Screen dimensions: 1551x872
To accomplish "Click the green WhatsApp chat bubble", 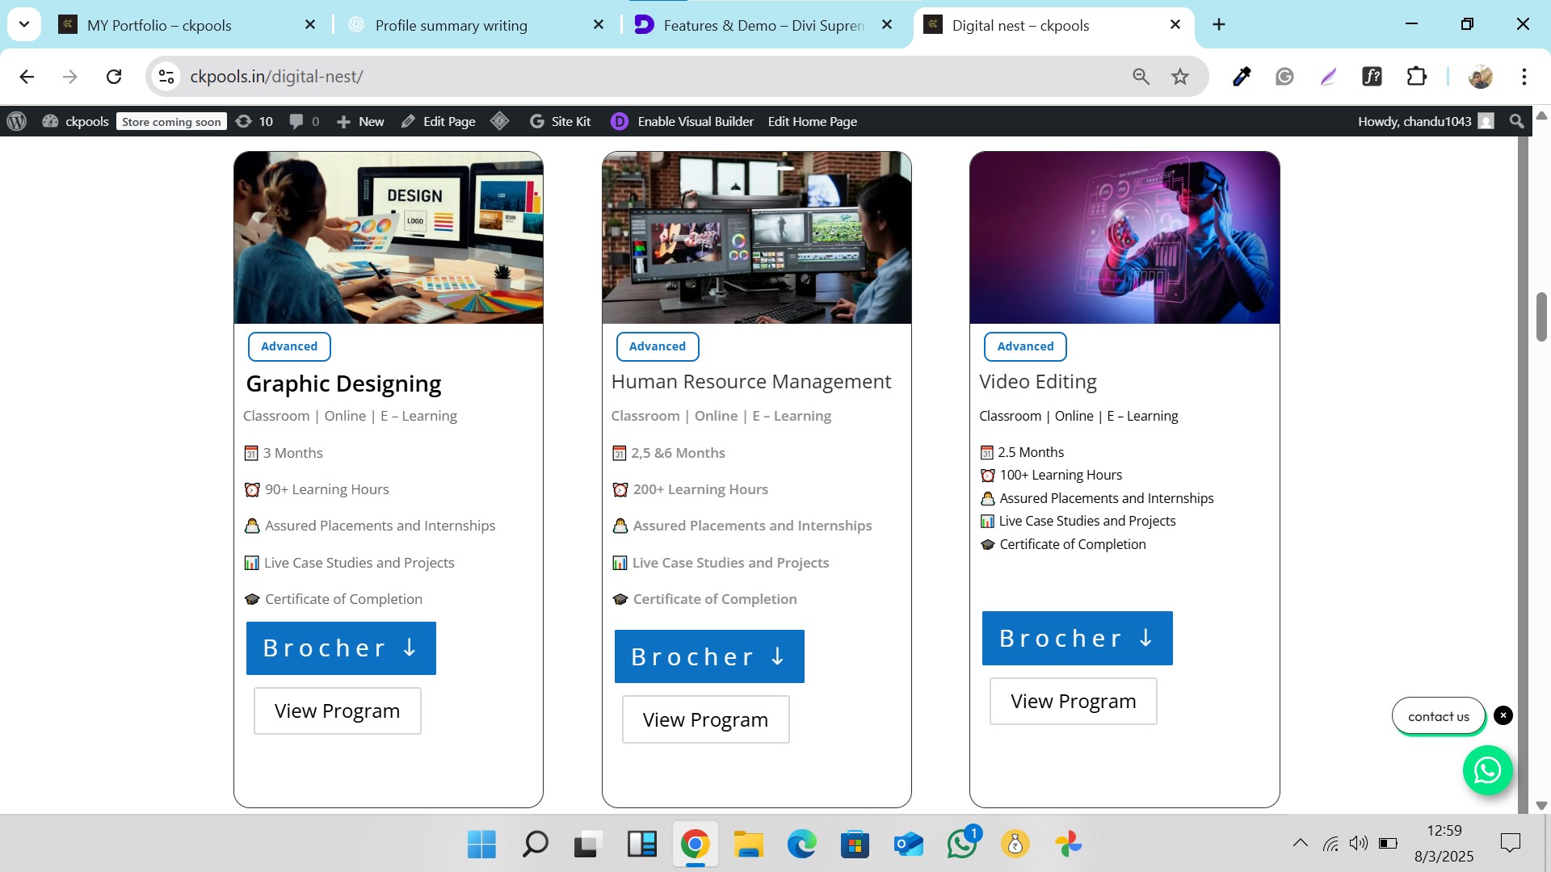I will (1487, 770).
